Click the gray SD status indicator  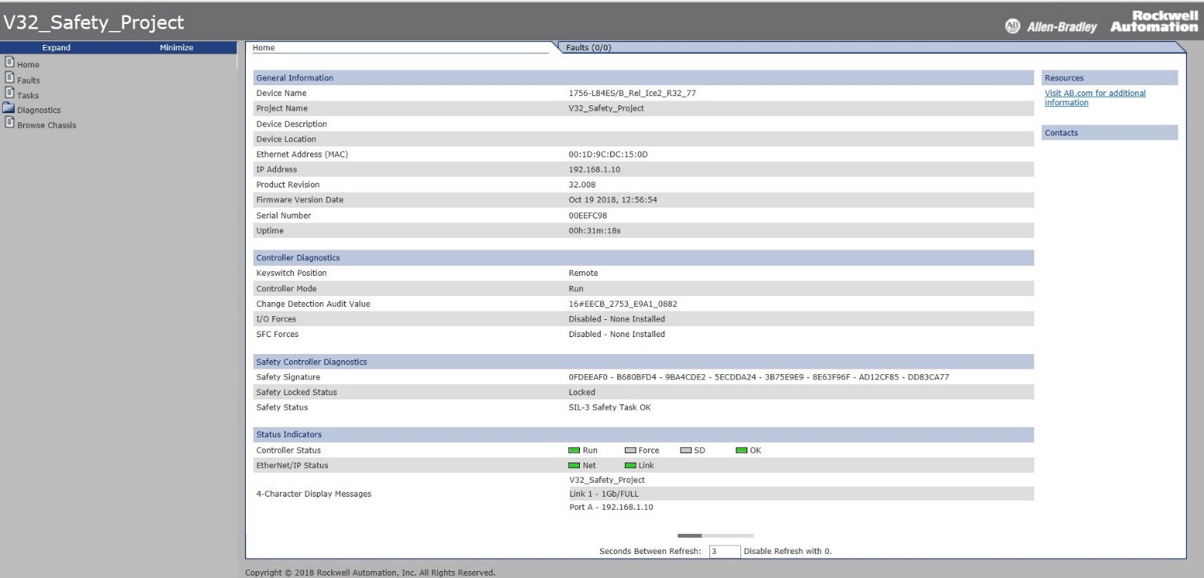(686, 450)
